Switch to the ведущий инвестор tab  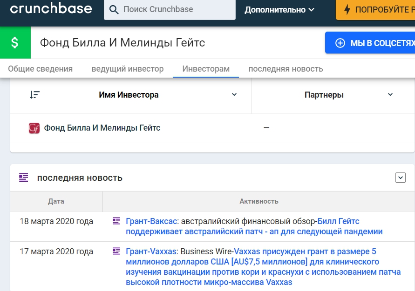point(128,69)
